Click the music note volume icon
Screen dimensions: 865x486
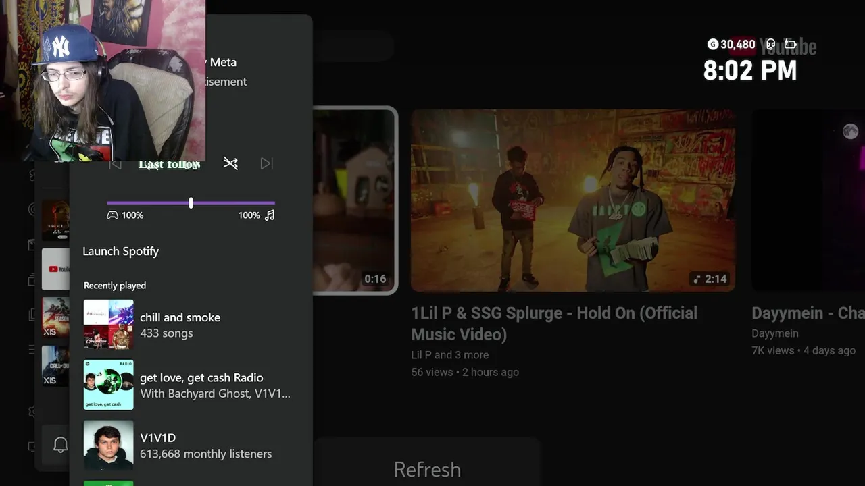pos(270,215)
